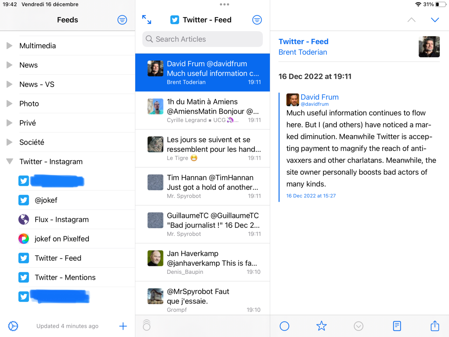Tap Twitter bird icon in Twitter - Feed header

[175, 20]
